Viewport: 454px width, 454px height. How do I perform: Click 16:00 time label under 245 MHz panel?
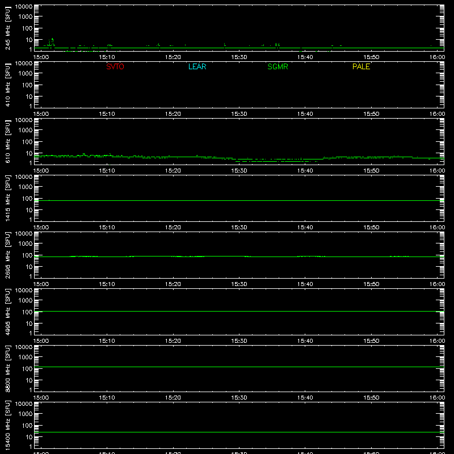437,57
